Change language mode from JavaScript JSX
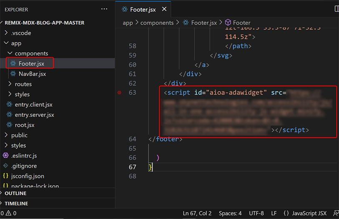 tap(309, 213)
